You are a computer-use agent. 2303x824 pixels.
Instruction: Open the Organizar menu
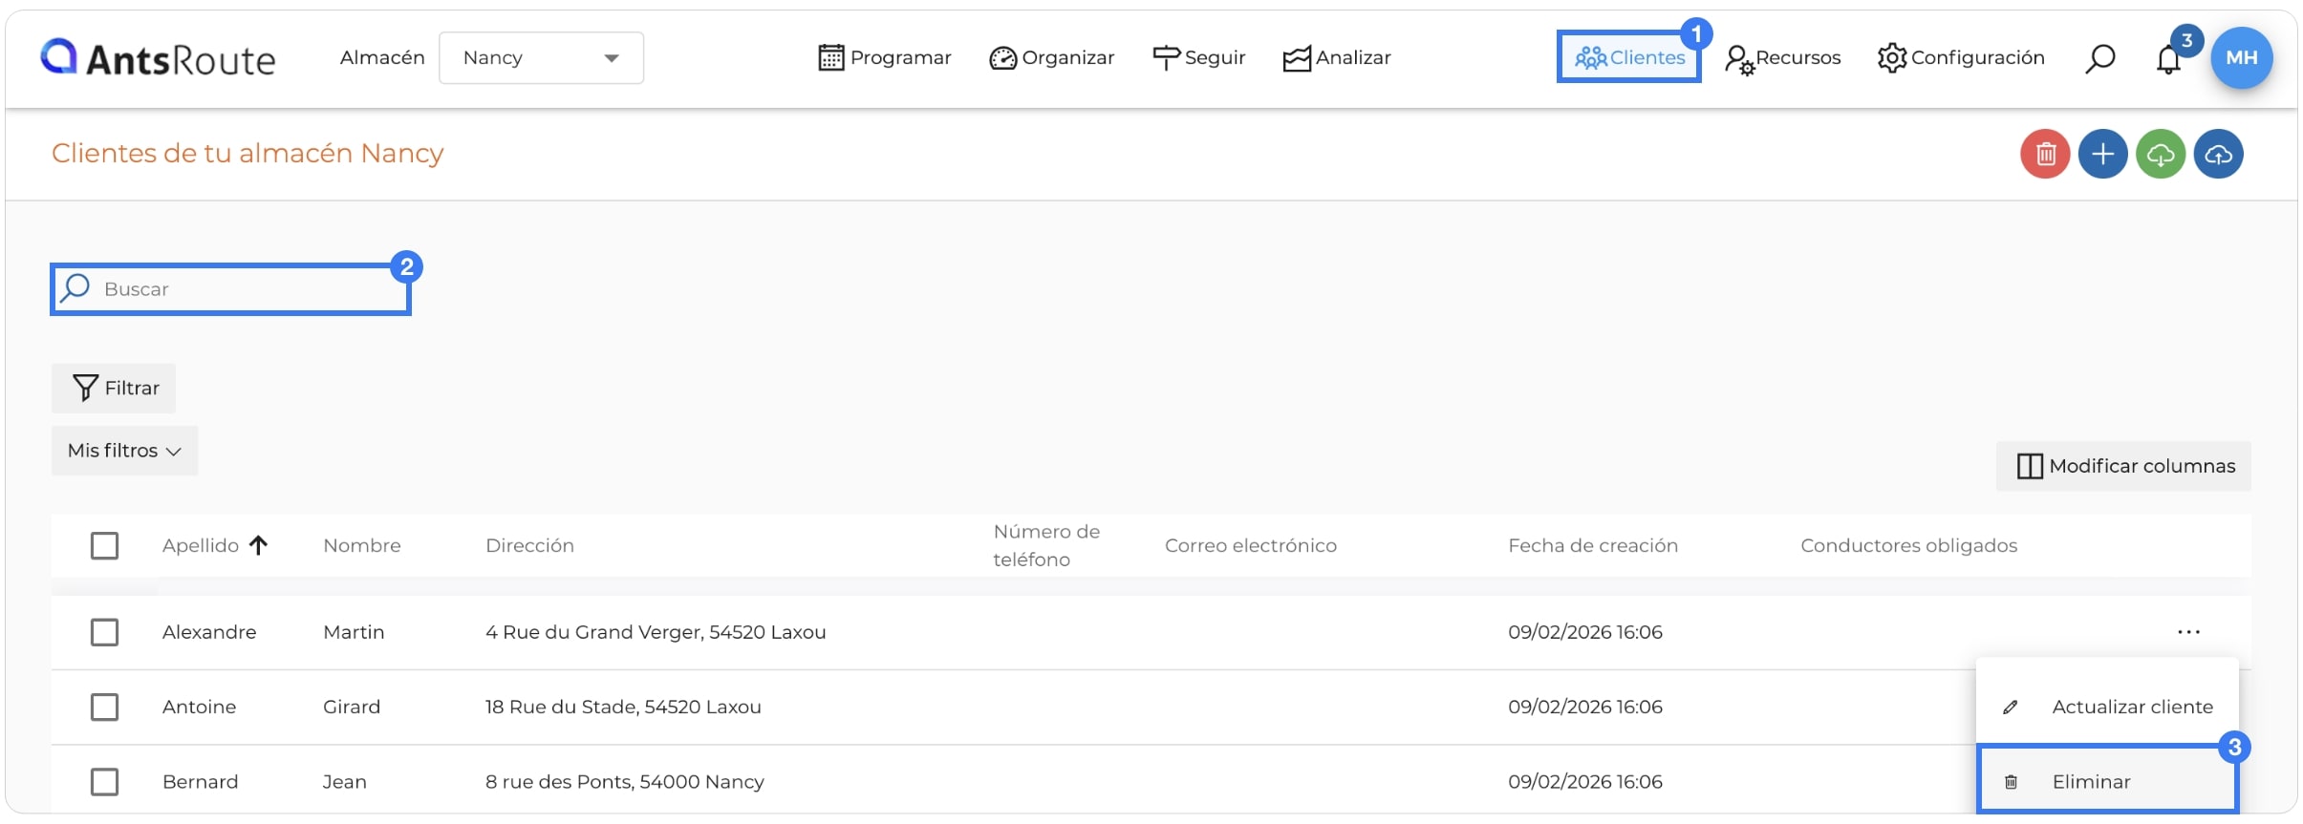point(1052,58)
